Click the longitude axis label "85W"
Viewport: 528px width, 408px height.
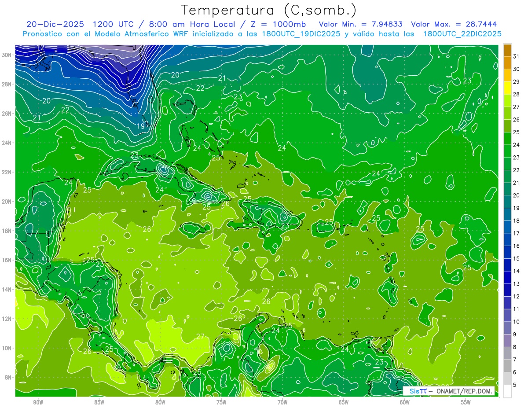click(99, 402)
